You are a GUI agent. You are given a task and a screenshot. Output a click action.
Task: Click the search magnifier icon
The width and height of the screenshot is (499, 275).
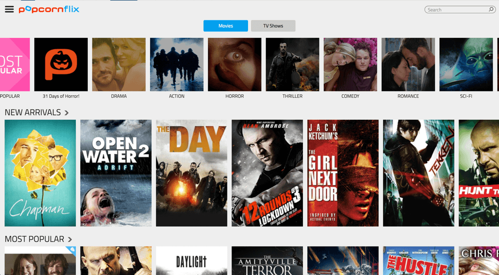tap(491, 9)
